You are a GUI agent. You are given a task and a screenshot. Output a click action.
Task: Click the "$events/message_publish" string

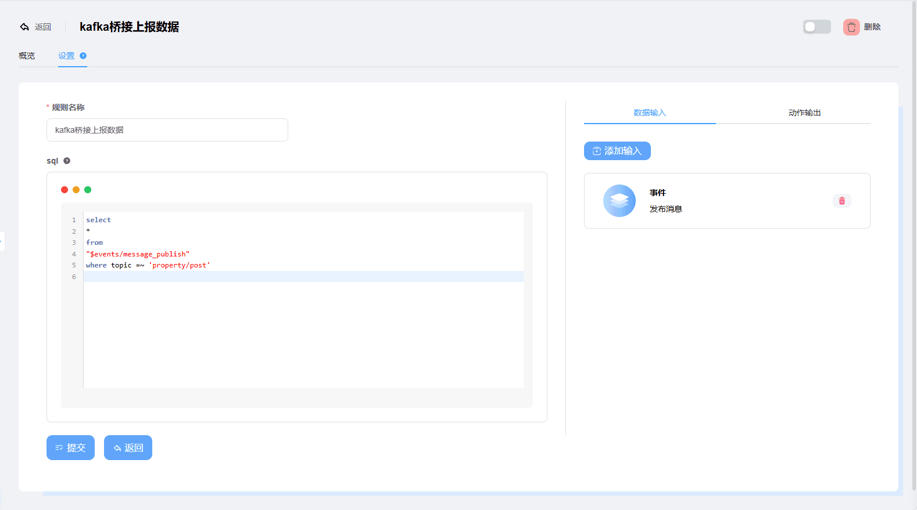tap(138, 254)
